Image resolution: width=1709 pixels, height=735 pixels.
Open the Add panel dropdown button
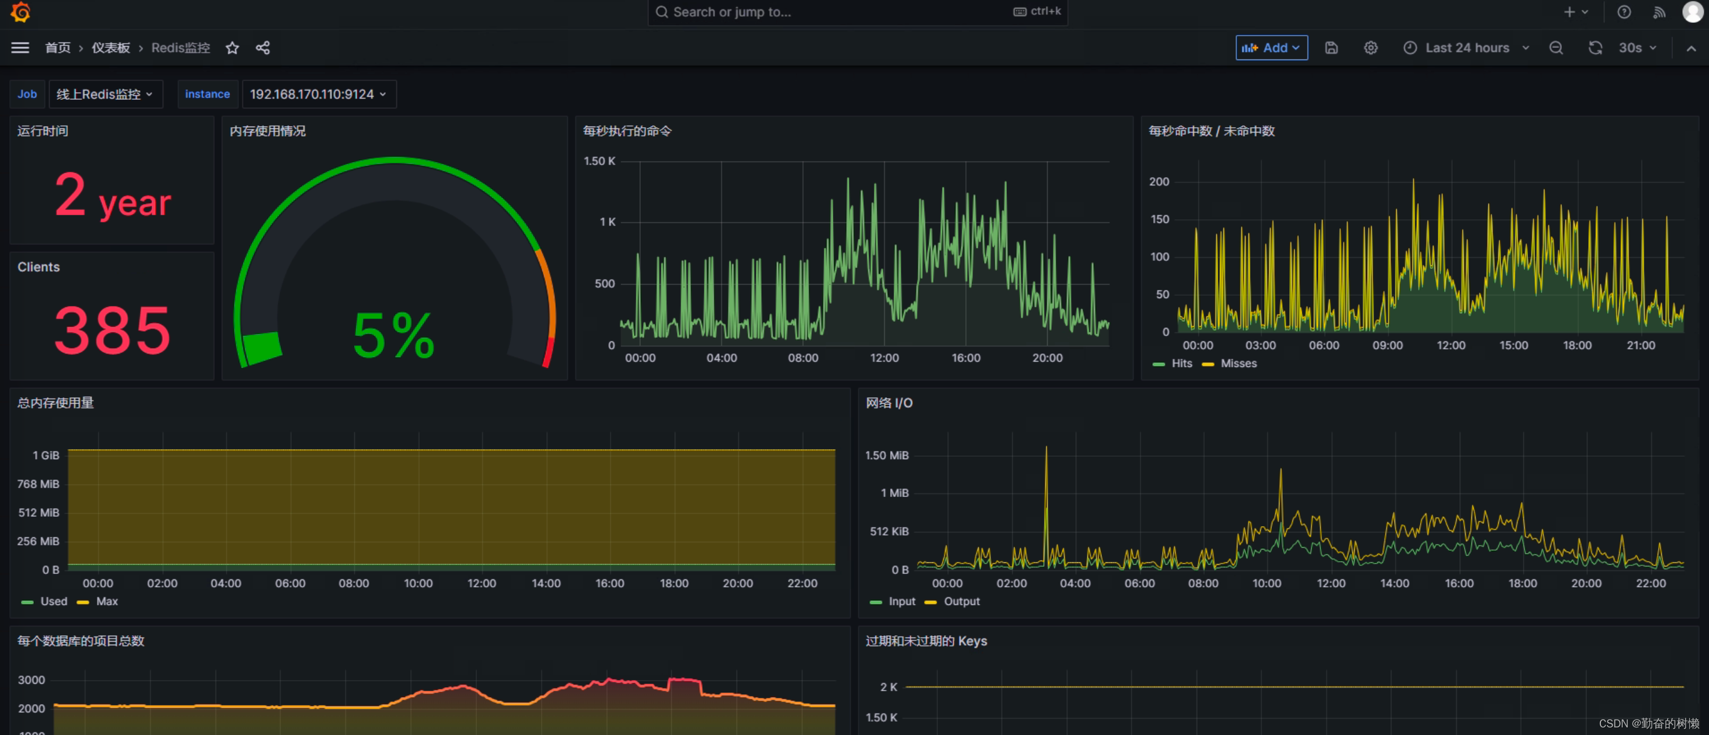[1271, 48]
